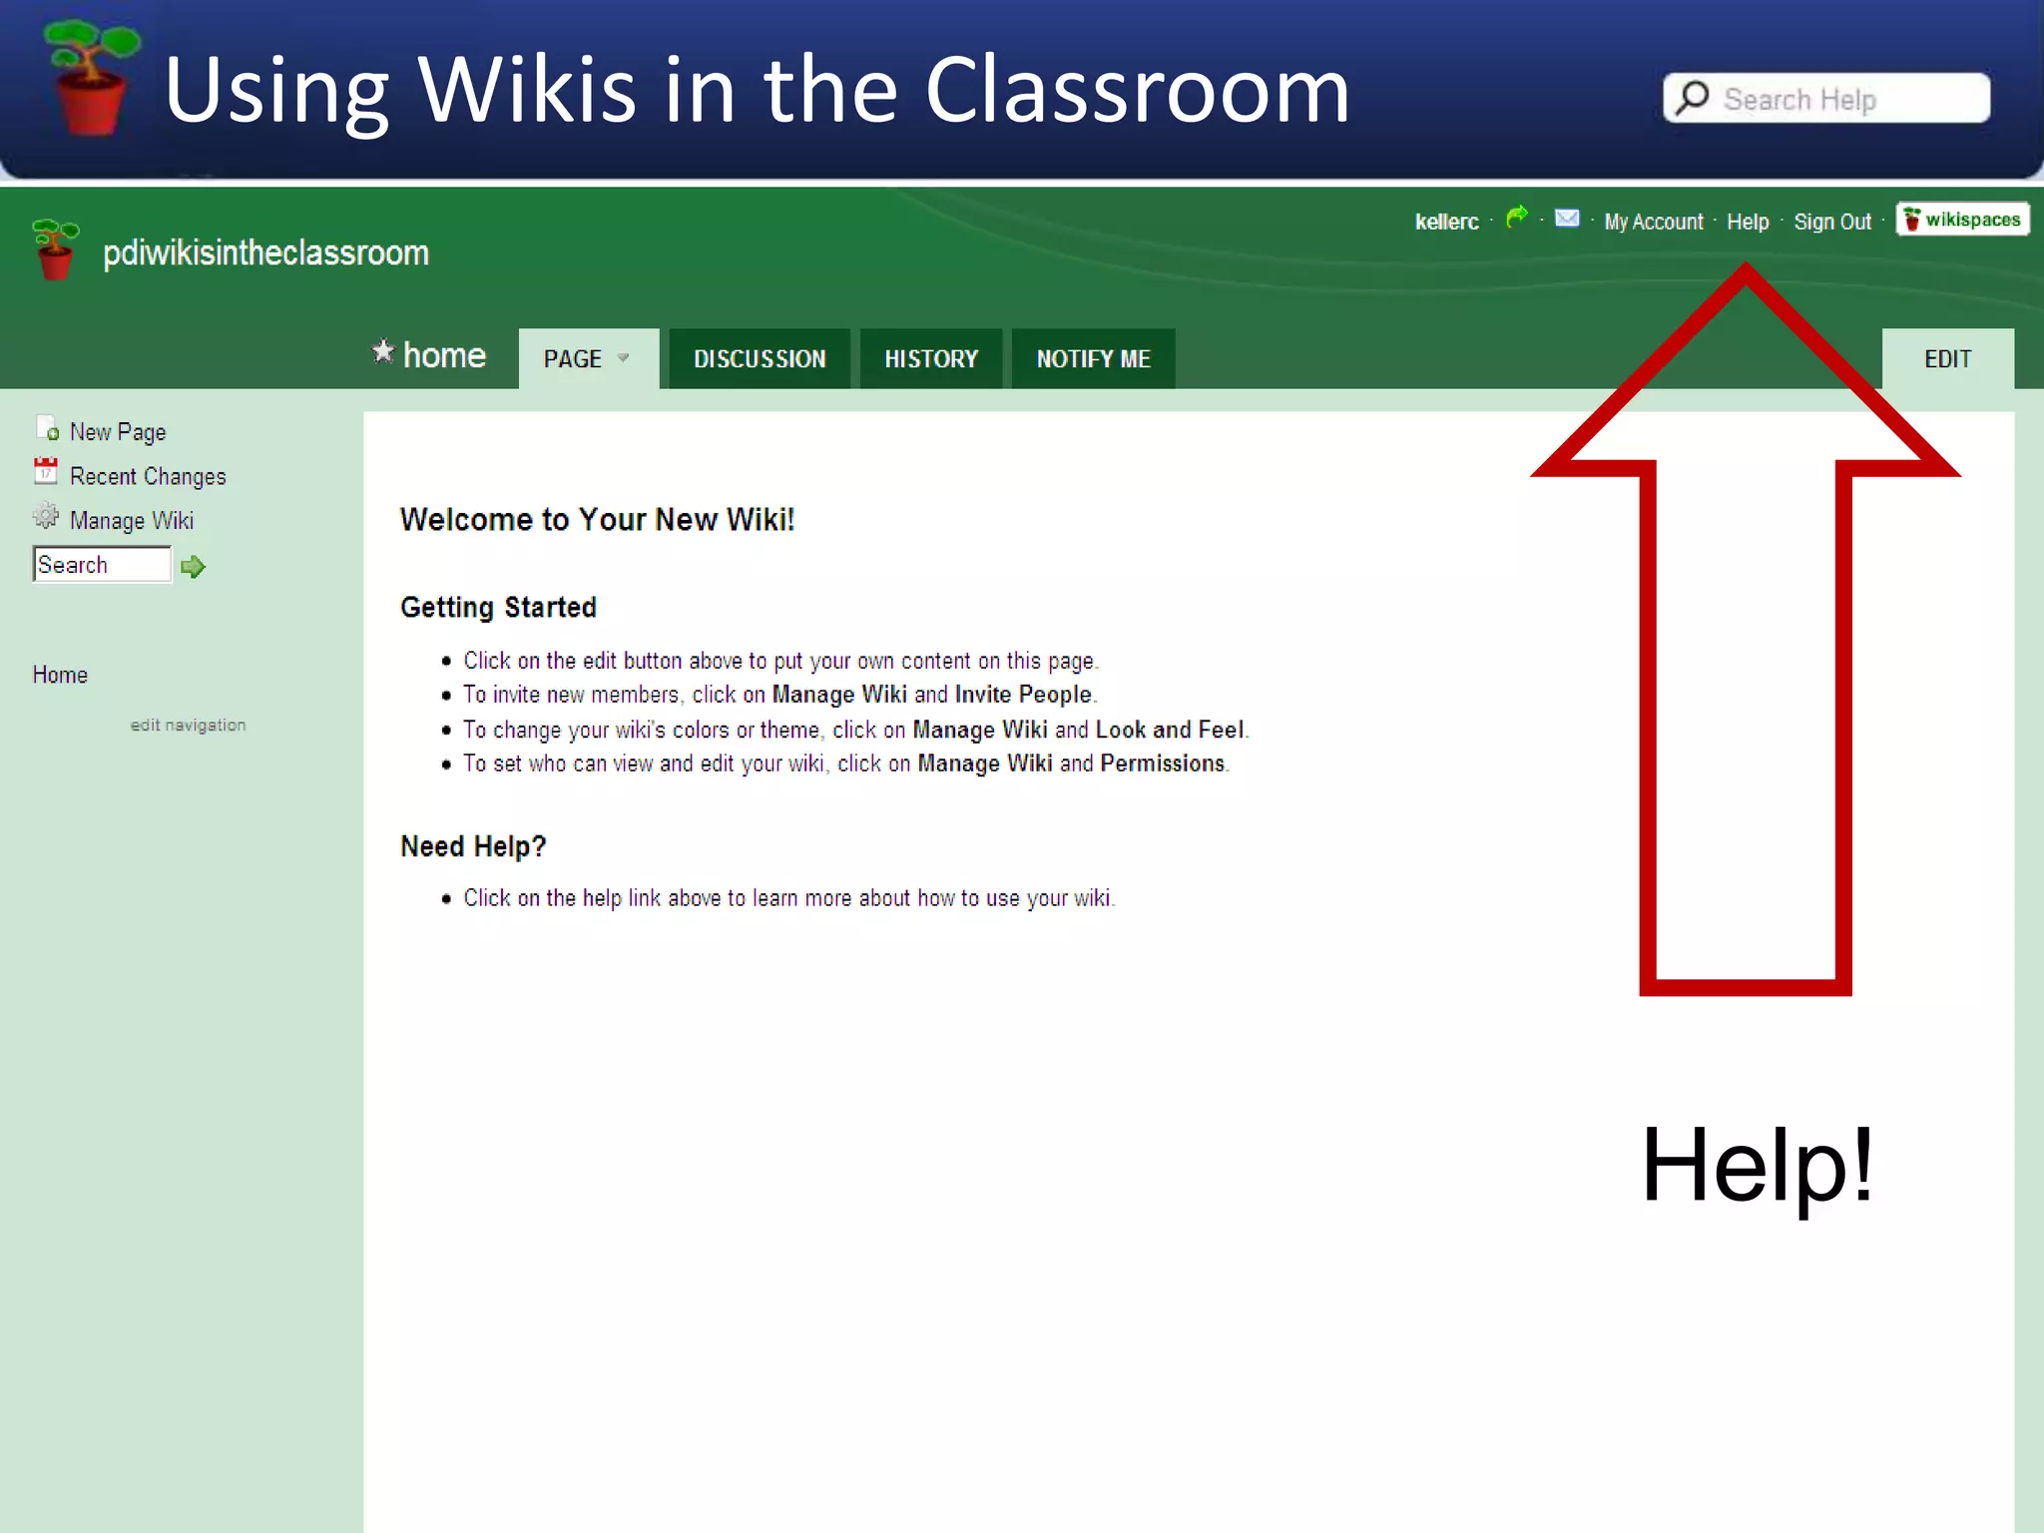Click the wikispaces logo badge

coord(1962,220)
